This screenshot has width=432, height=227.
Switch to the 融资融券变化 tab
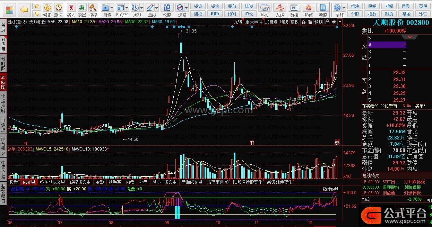[279, 182]
